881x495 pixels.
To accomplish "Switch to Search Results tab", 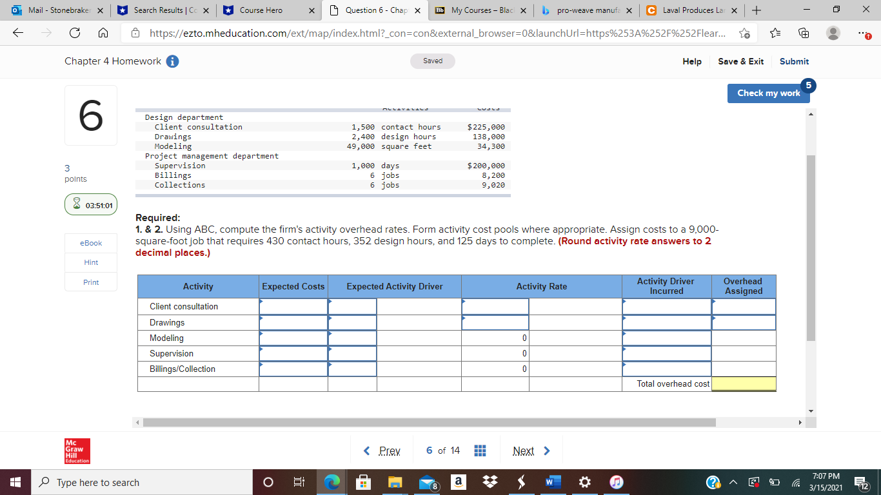I will tap(163, 10).
